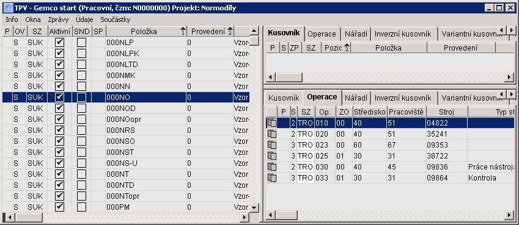Click the Středisko column header

coord(369,112)
